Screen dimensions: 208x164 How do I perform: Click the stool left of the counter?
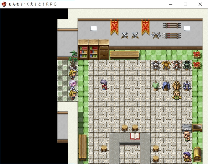point(104,148)
